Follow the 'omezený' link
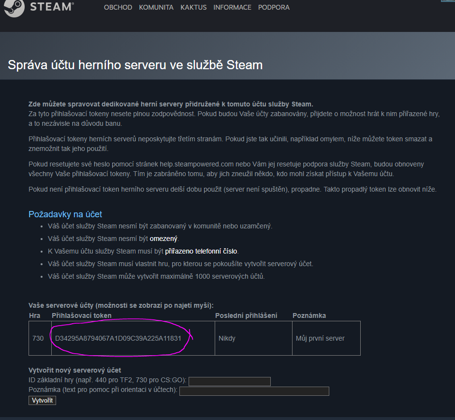 (163, 239)
